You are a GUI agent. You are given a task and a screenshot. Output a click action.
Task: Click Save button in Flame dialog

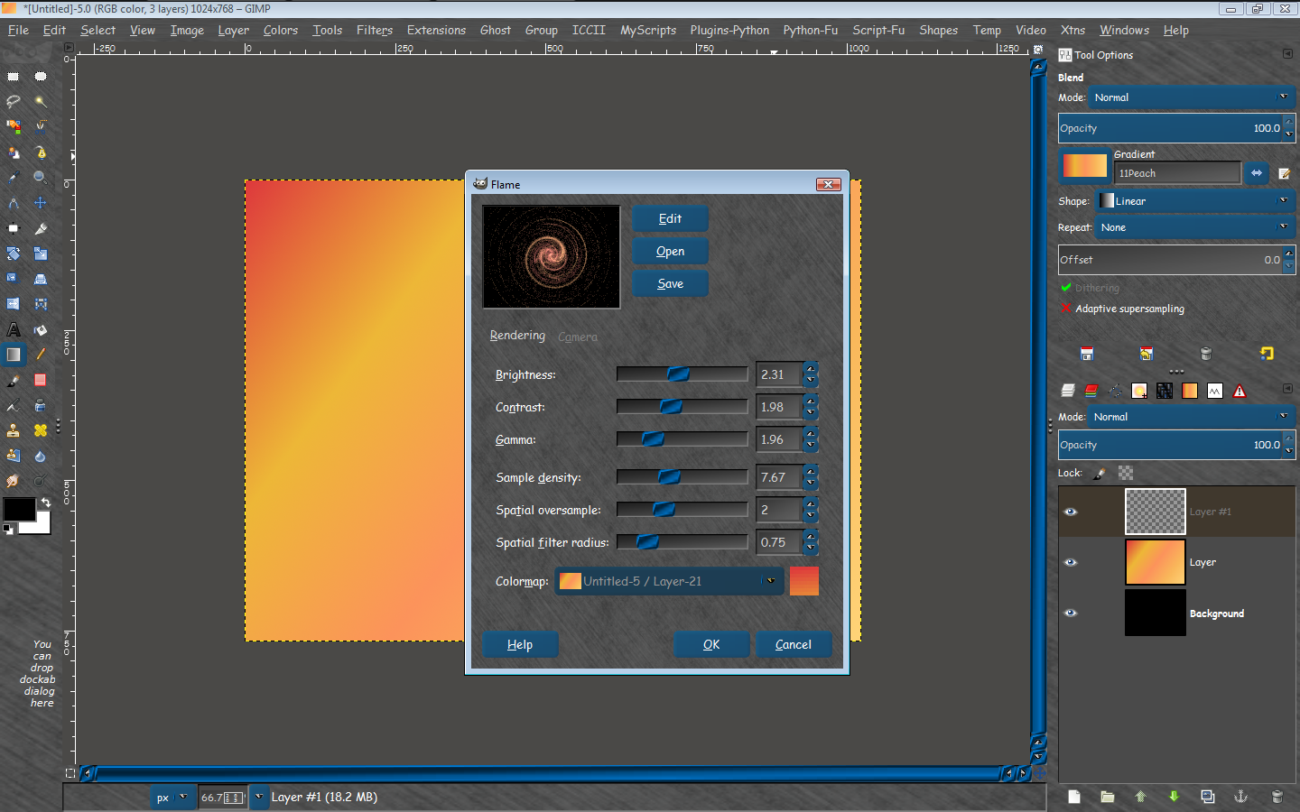pyautogui.click(x=670, y=283)
